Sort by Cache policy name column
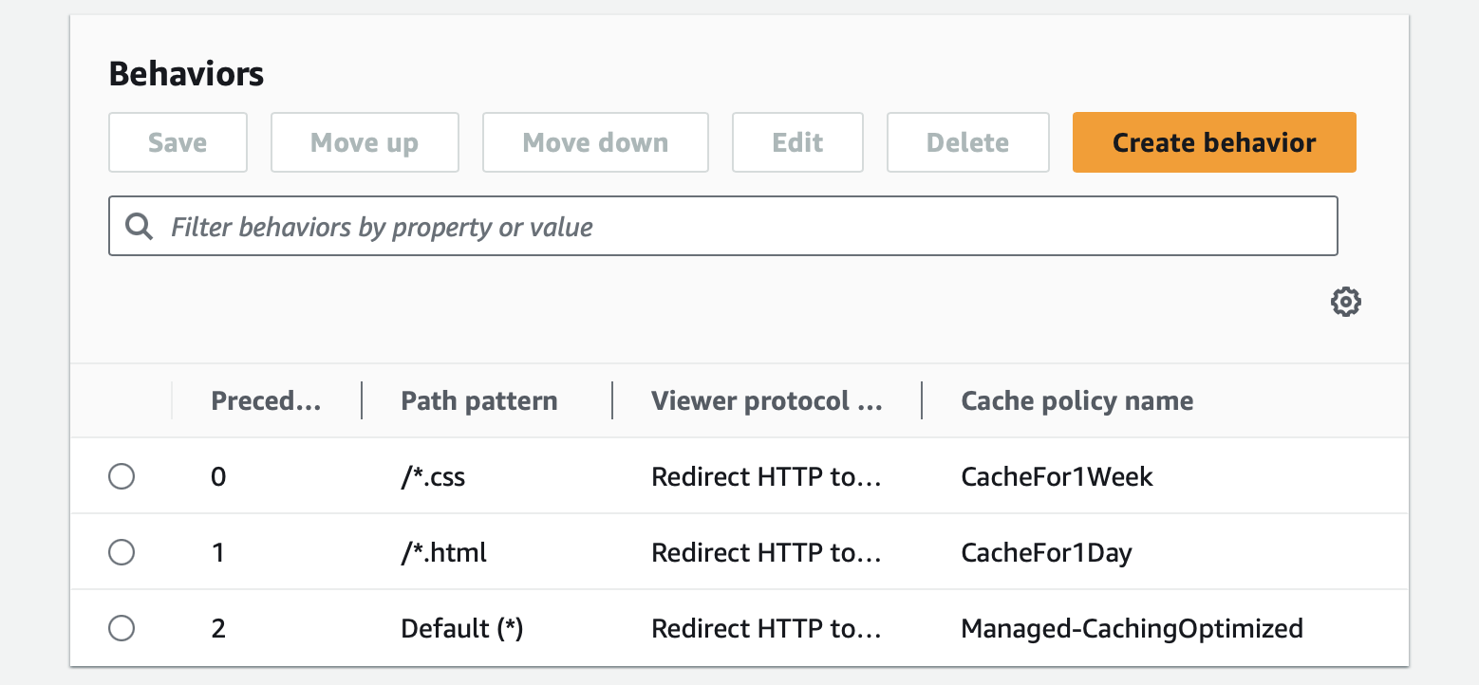 coord(1076,401)
